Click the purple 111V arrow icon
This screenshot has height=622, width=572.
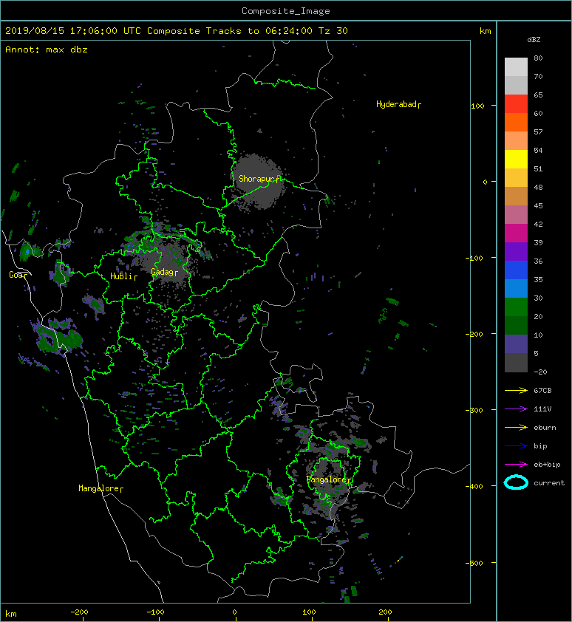click(x=516, y=409)
